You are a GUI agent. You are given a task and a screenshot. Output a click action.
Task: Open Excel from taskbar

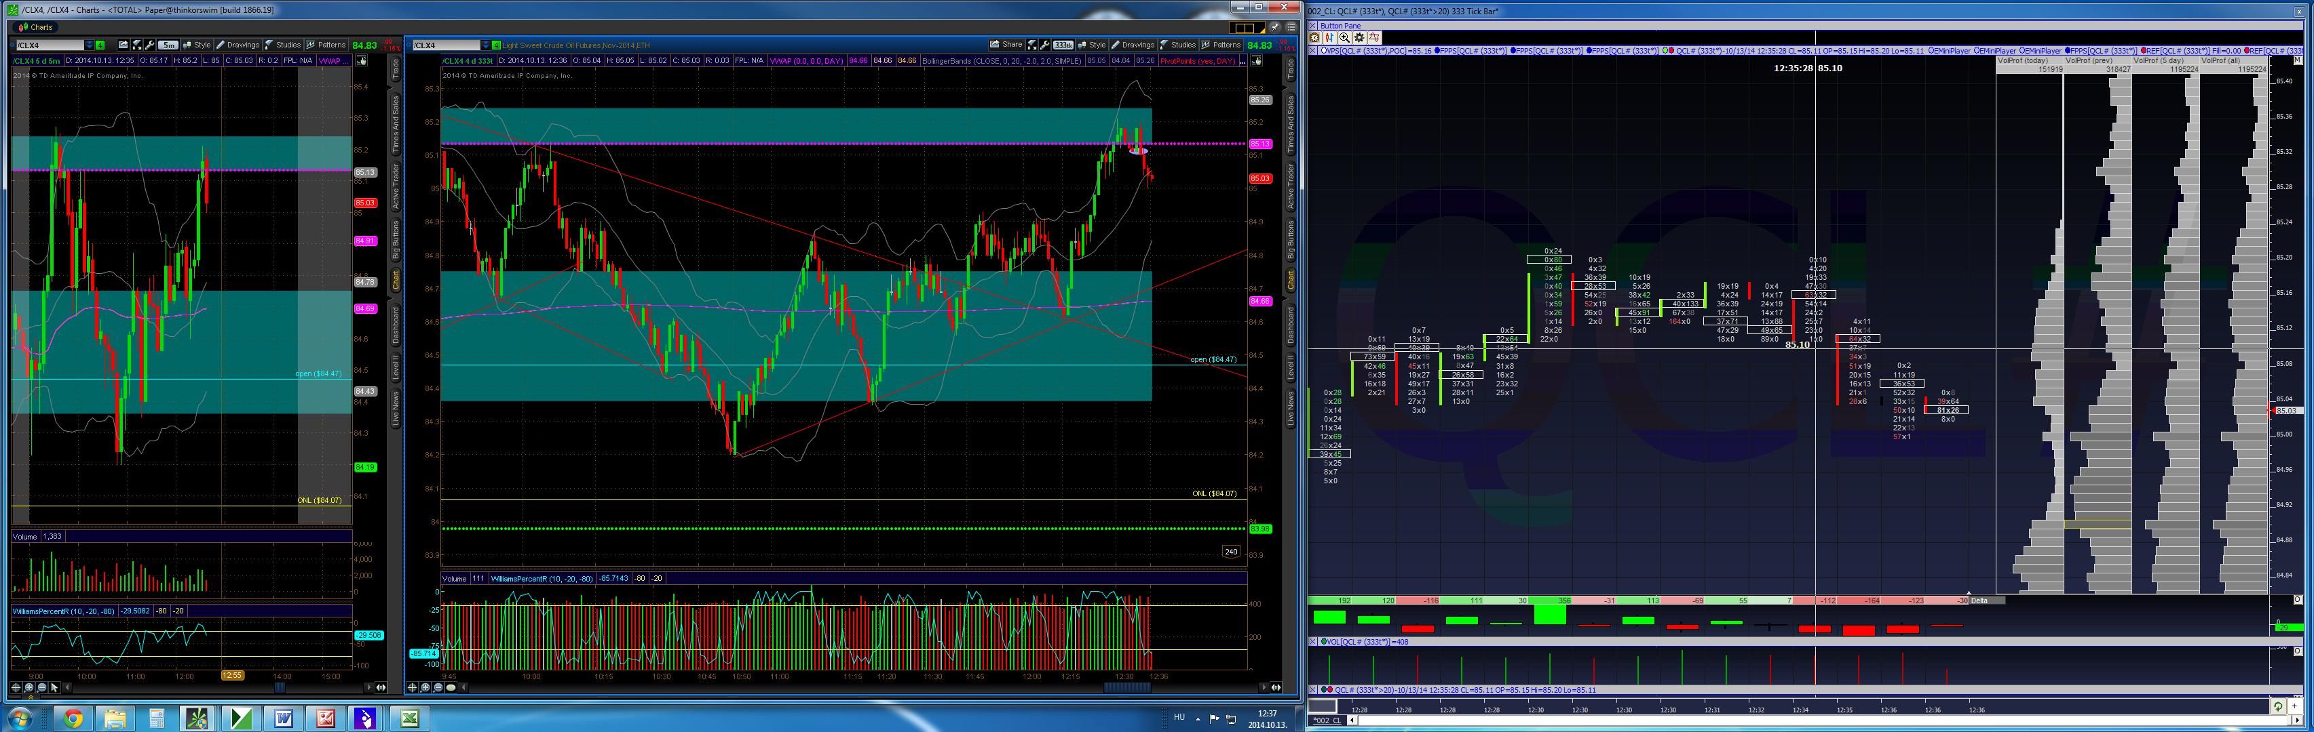(x=410, y=718)
